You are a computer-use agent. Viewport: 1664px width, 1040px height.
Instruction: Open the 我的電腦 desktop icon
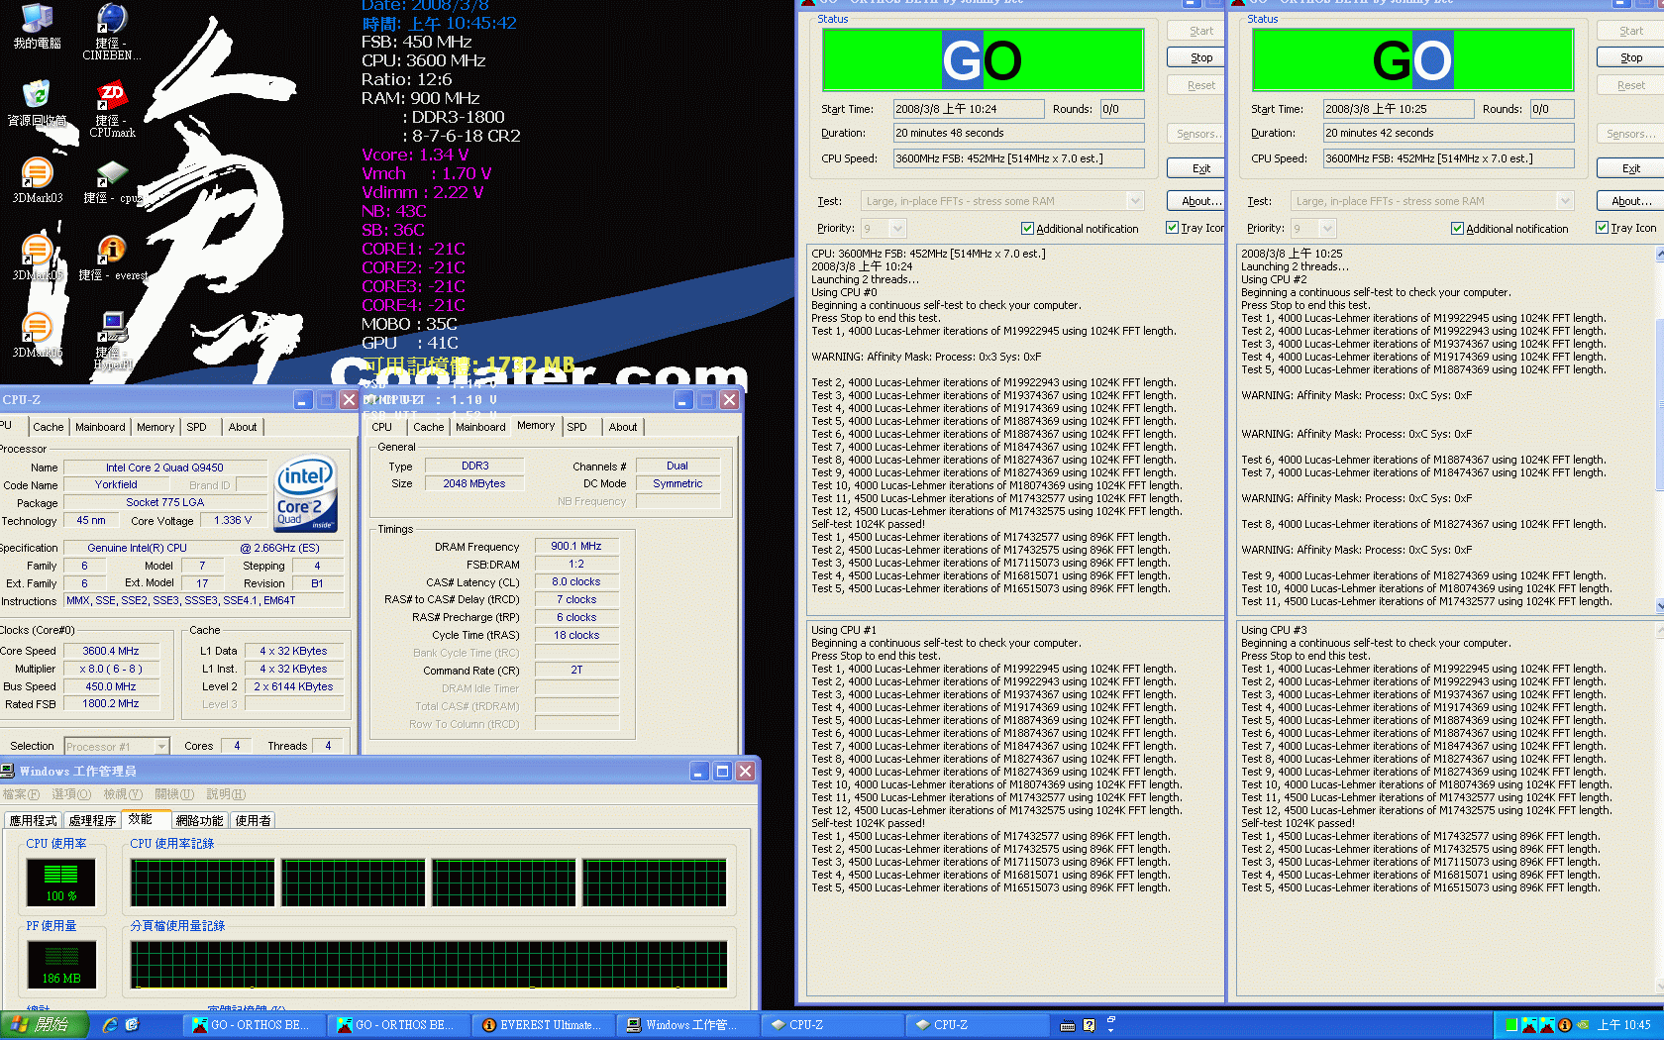pos(37,25)
